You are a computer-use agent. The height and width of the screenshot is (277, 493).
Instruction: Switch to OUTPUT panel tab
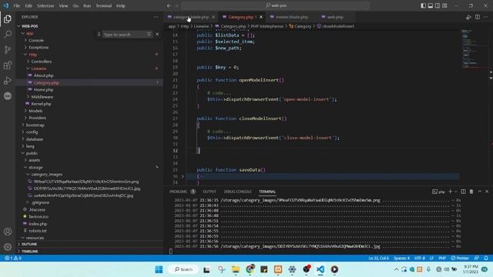coord(210,192)
